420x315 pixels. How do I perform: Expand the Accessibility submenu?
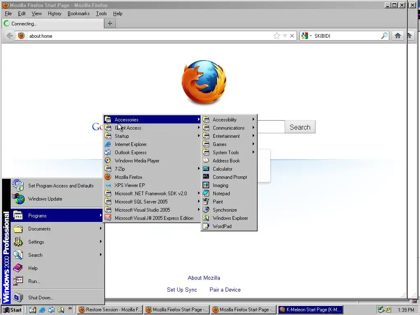pos(229,120)
